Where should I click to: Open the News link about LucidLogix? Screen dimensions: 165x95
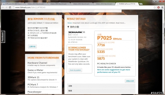[x=70, y=23]
